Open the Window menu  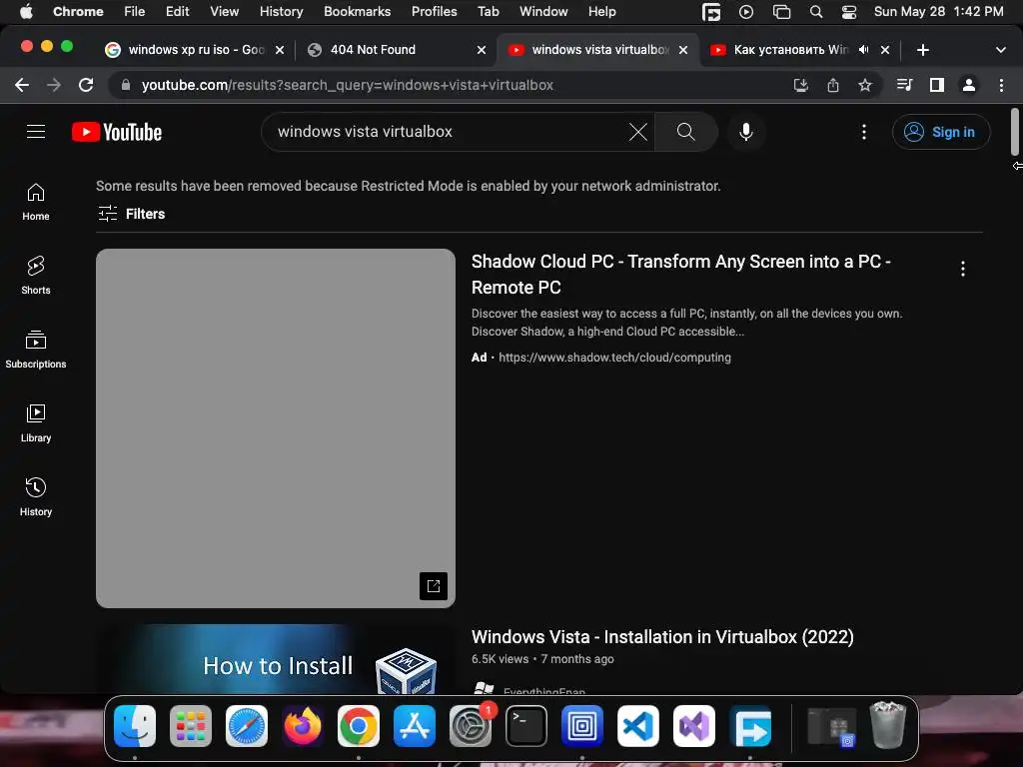point(543,11)
